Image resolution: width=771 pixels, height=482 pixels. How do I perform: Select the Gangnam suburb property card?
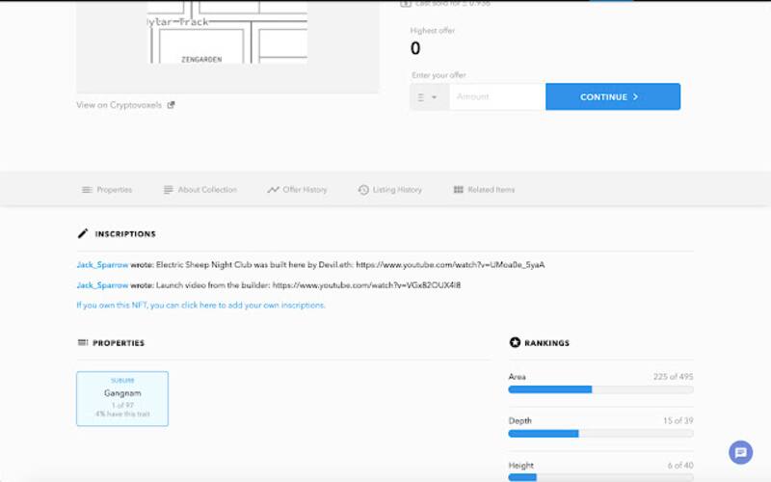(x=122, y=398)
